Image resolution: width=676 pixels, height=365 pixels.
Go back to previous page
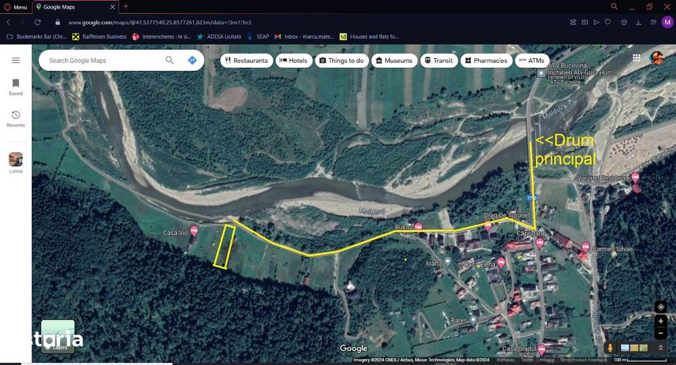8,22
